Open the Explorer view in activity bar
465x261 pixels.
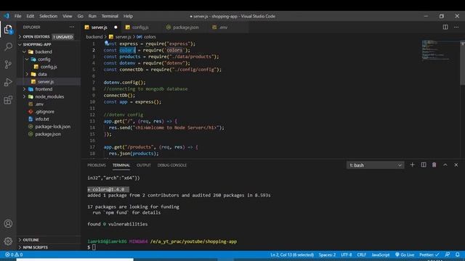(8, 29)
